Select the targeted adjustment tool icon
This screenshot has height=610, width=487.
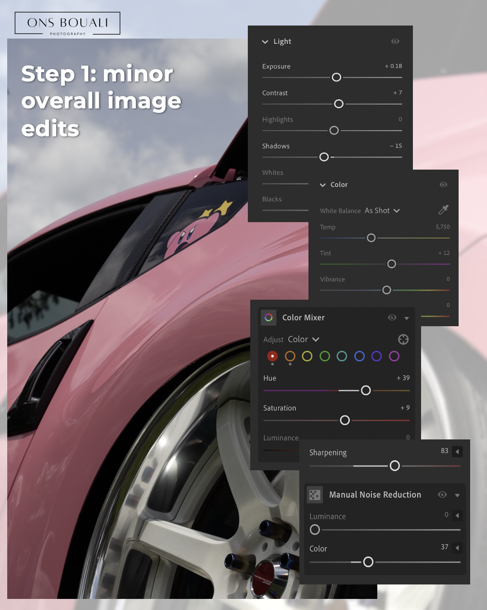pyautogui.click(x=403, y=339)
